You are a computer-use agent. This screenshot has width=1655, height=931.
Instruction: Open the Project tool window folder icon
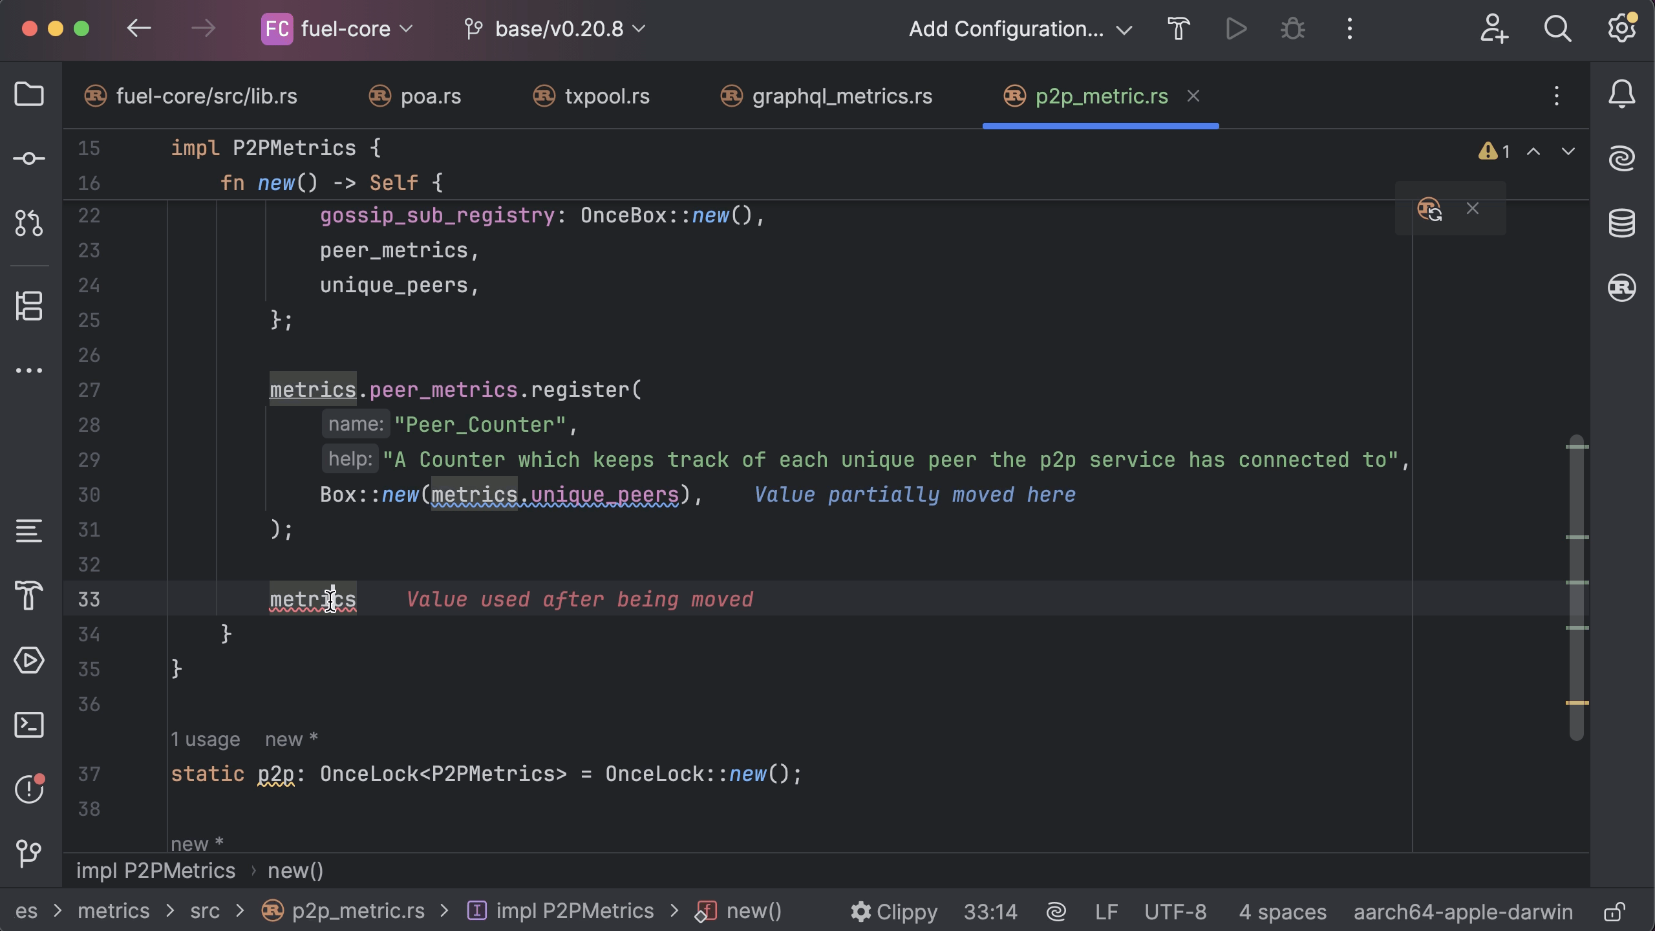(x=29, y=95)
